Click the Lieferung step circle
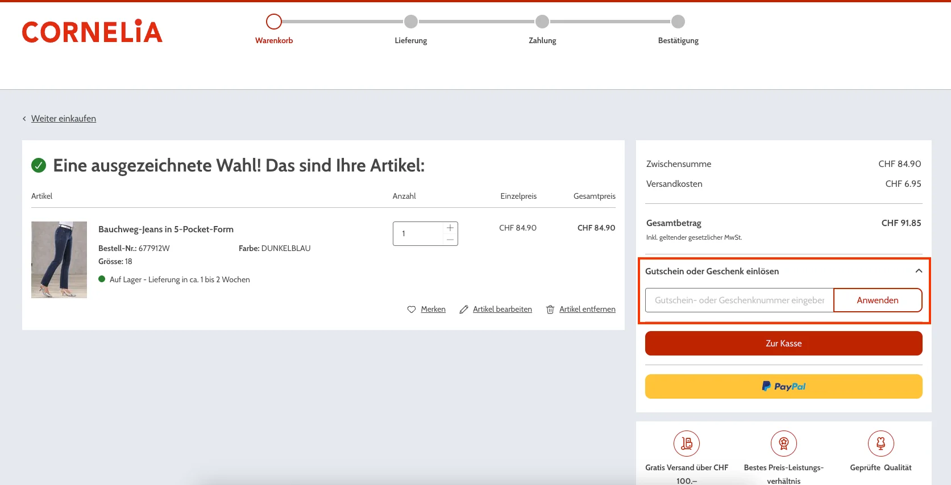The image size is (951, 485). click(411, 22)
